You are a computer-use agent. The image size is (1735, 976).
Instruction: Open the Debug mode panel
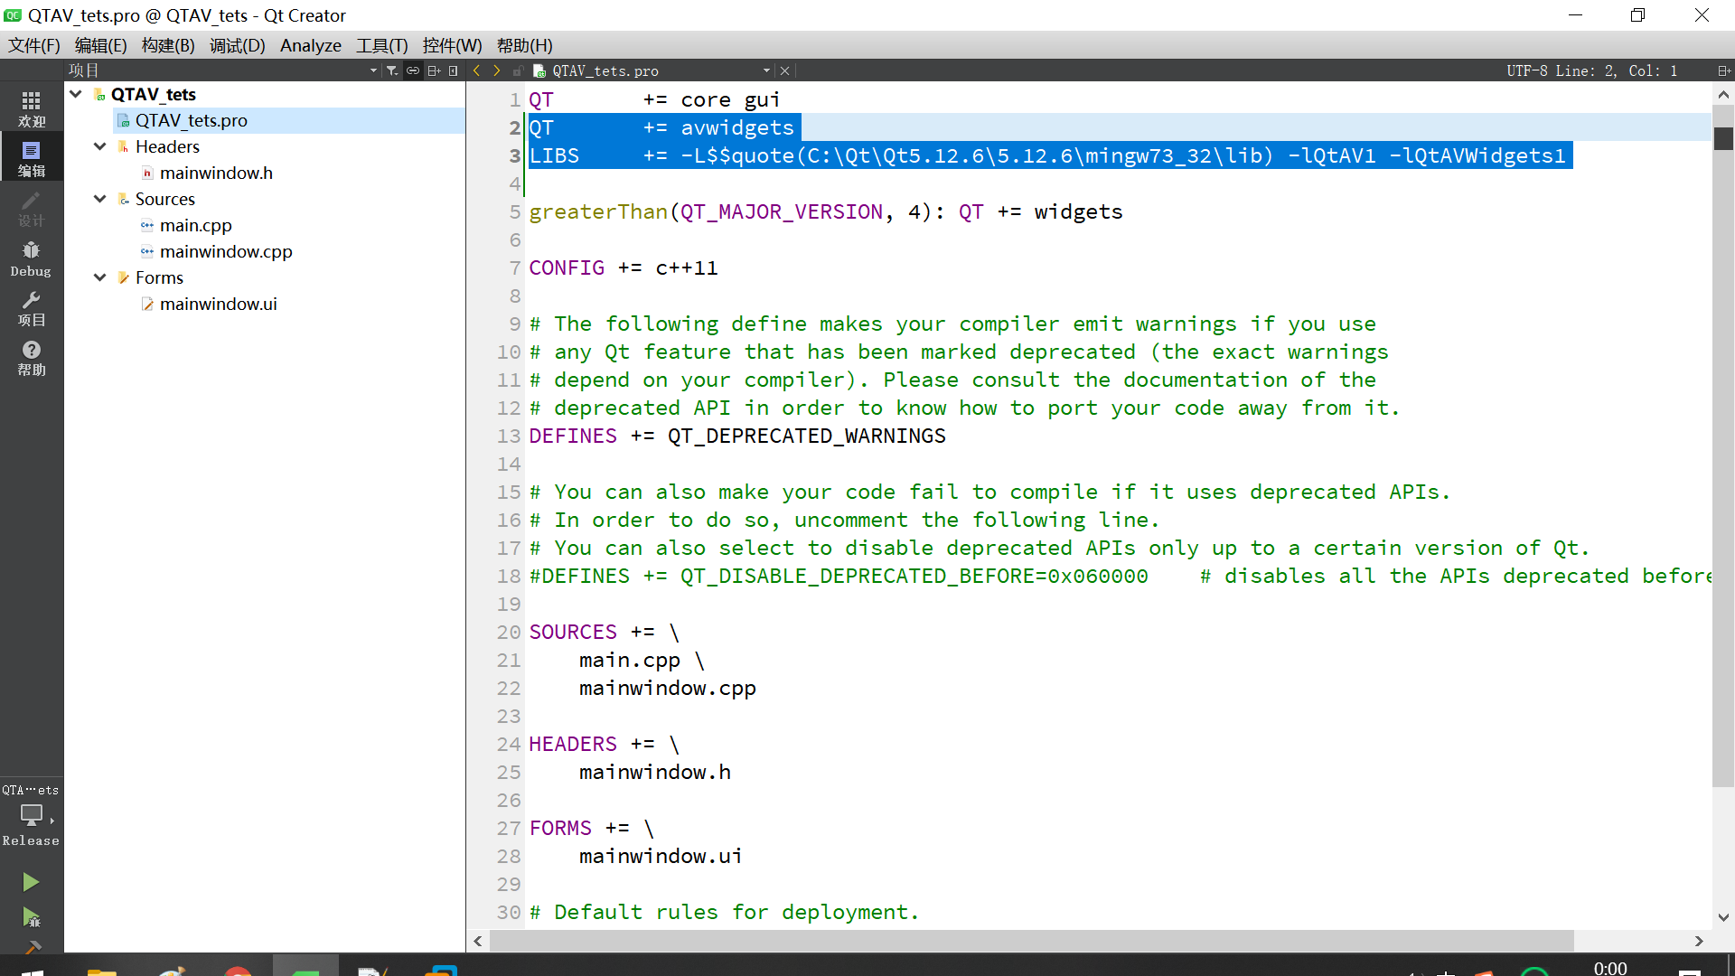pyautogui.click(x=31, y=258)
